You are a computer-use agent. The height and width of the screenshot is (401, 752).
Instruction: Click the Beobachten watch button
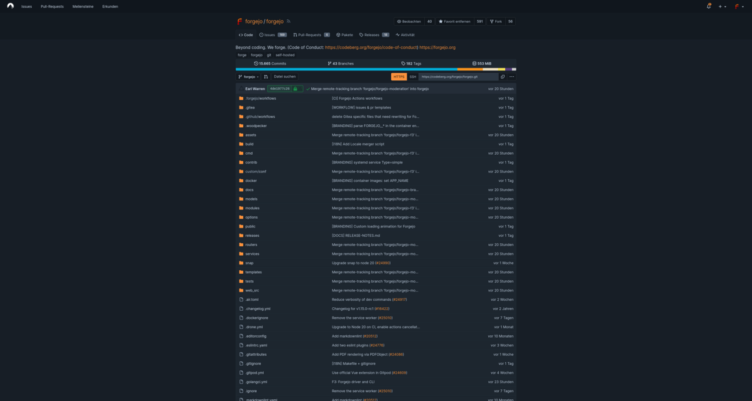[x=409, y=21]
